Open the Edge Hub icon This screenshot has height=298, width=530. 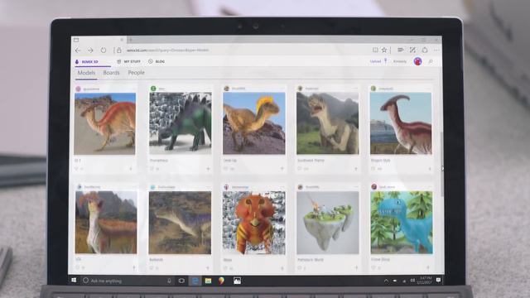tap(401, 50)
